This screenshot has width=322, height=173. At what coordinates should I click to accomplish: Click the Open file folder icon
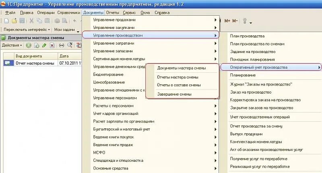pos(14,21)
